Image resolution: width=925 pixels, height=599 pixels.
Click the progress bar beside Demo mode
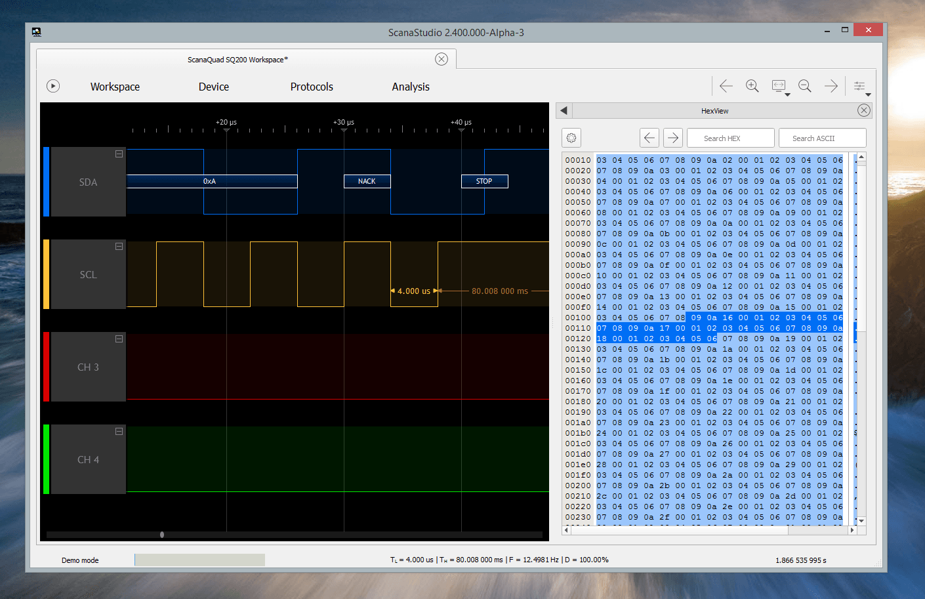coord(199,560)
